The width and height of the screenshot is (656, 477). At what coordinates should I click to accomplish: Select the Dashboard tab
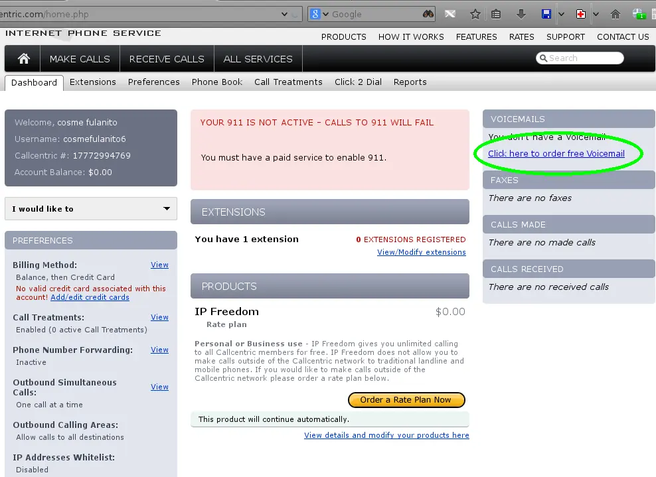tap(34, 82)
